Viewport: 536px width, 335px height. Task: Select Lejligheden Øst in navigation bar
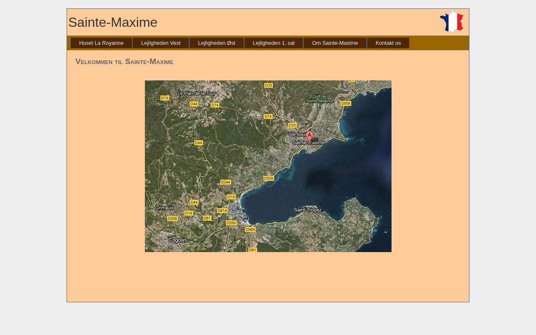coord(216,43)
